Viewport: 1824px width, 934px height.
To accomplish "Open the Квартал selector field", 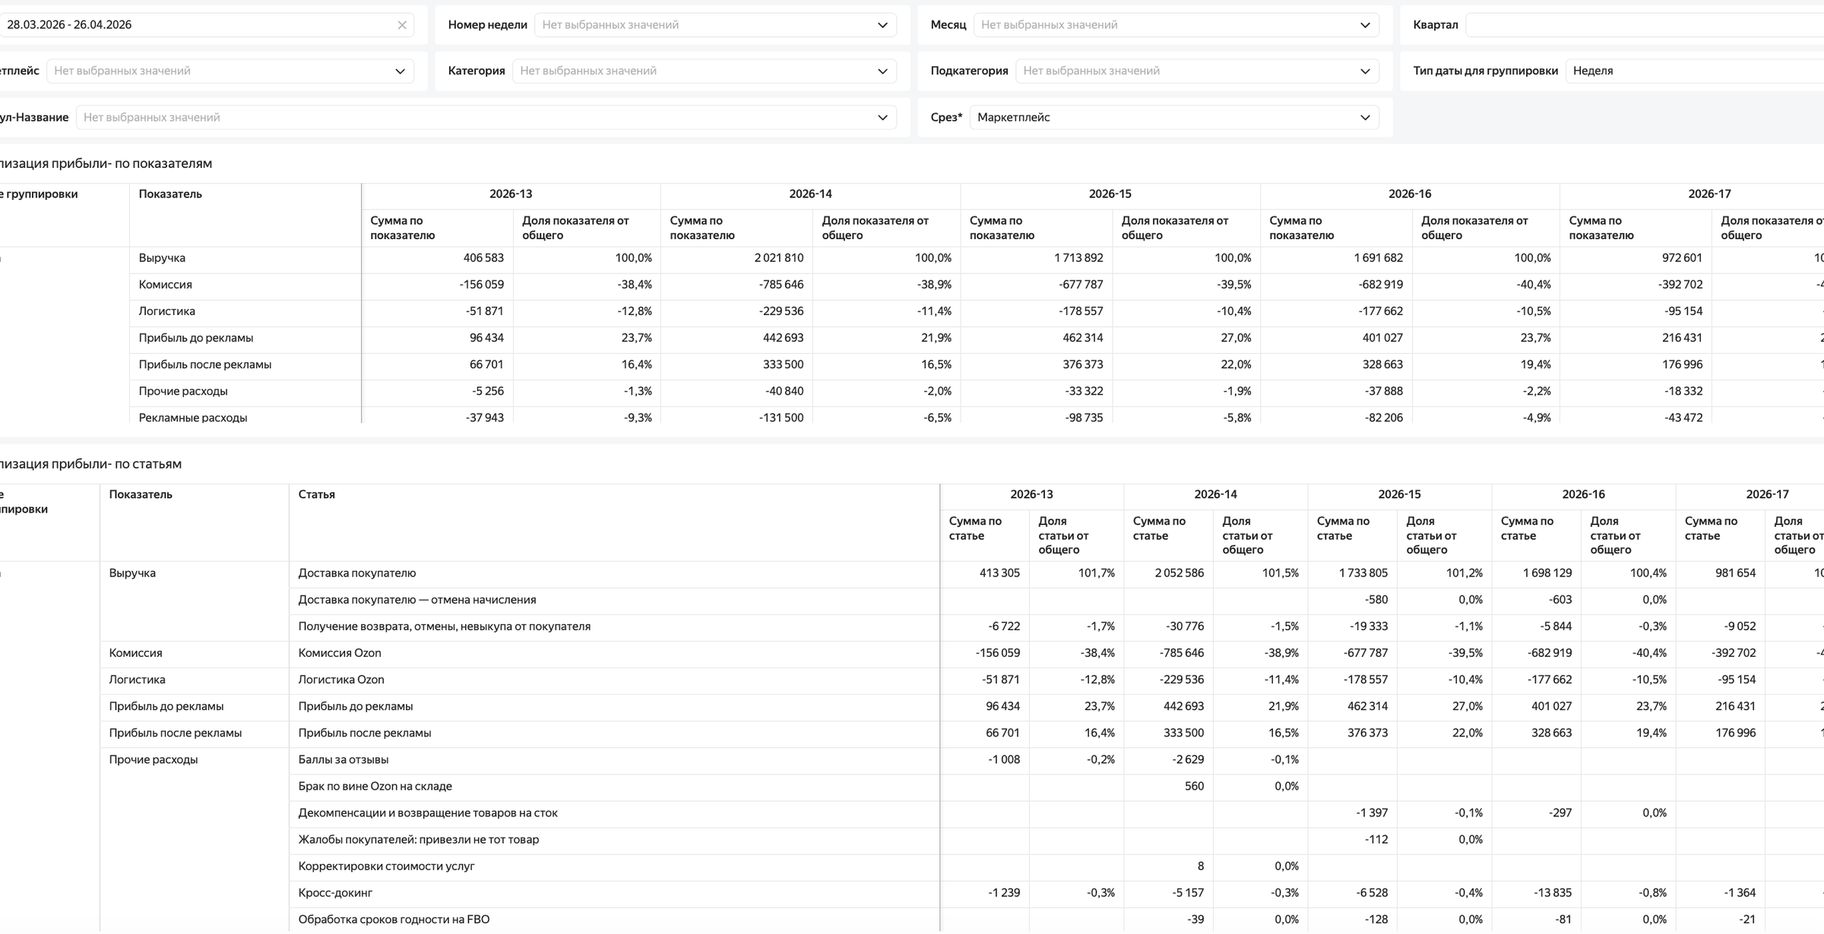I will (x=1645, y=25).
